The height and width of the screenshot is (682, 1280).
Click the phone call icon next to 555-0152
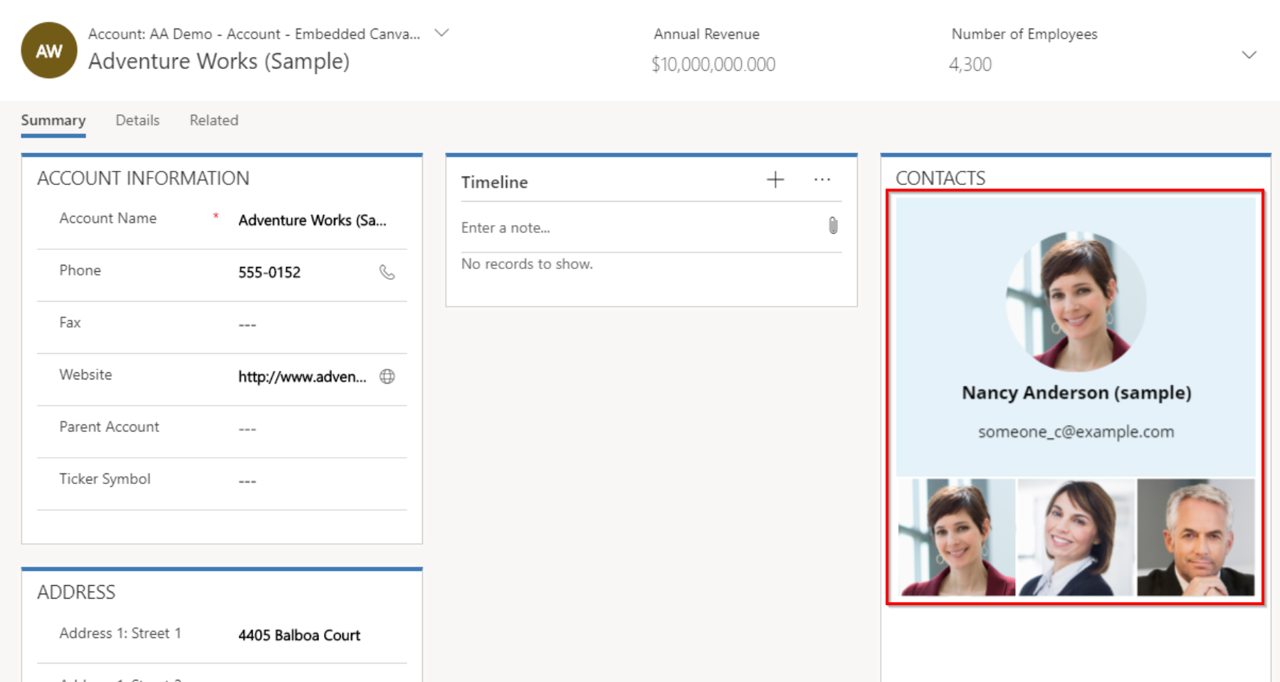[387, 272]
